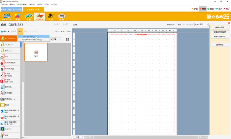Toggle the 補助 assist panel
Image resolution: width=231 pixels, height=139 pixels.
202,9
